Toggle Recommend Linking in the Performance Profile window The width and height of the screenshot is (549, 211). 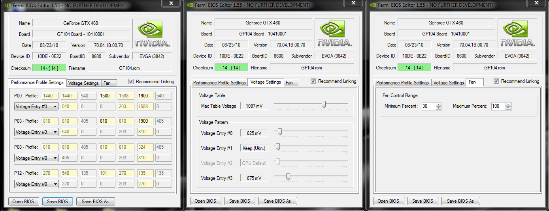(x=131, y=82)
